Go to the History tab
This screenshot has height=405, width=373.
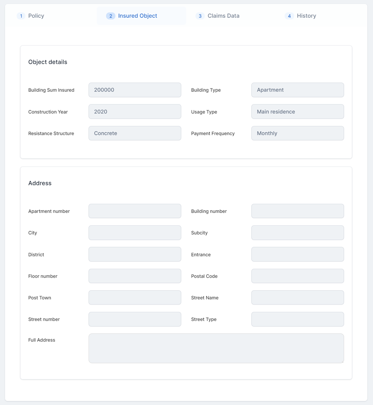(306, 16)
